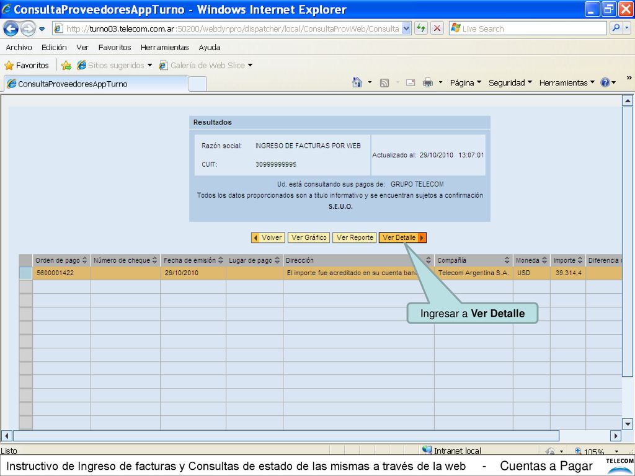Click the red Stop loading icon
635x476 pixels.
click(437, 29)
